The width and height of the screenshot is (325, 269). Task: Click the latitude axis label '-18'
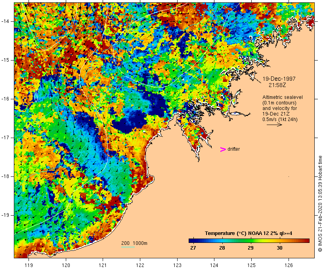(x=5, y=176)
